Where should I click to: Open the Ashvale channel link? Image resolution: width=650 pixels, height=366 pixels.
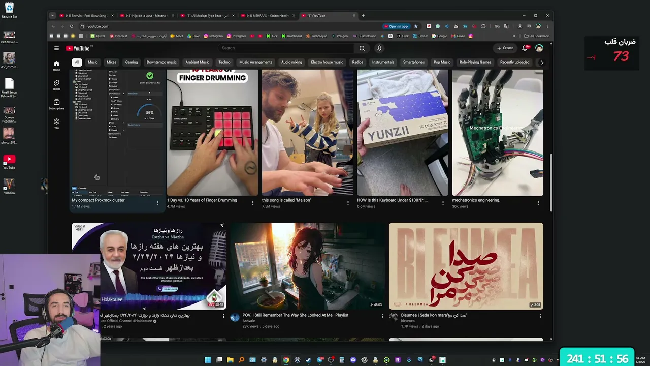[249, 321]
